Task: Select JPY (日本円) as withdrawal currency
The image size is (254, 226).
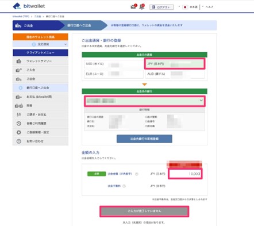Action: point(175,64)
